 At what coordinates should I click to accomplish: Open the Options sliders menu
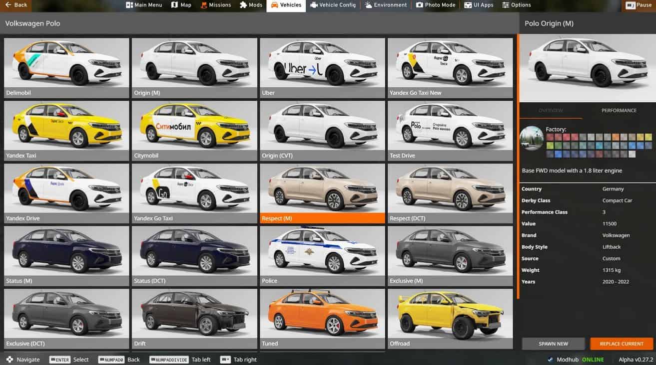(516, 5)
